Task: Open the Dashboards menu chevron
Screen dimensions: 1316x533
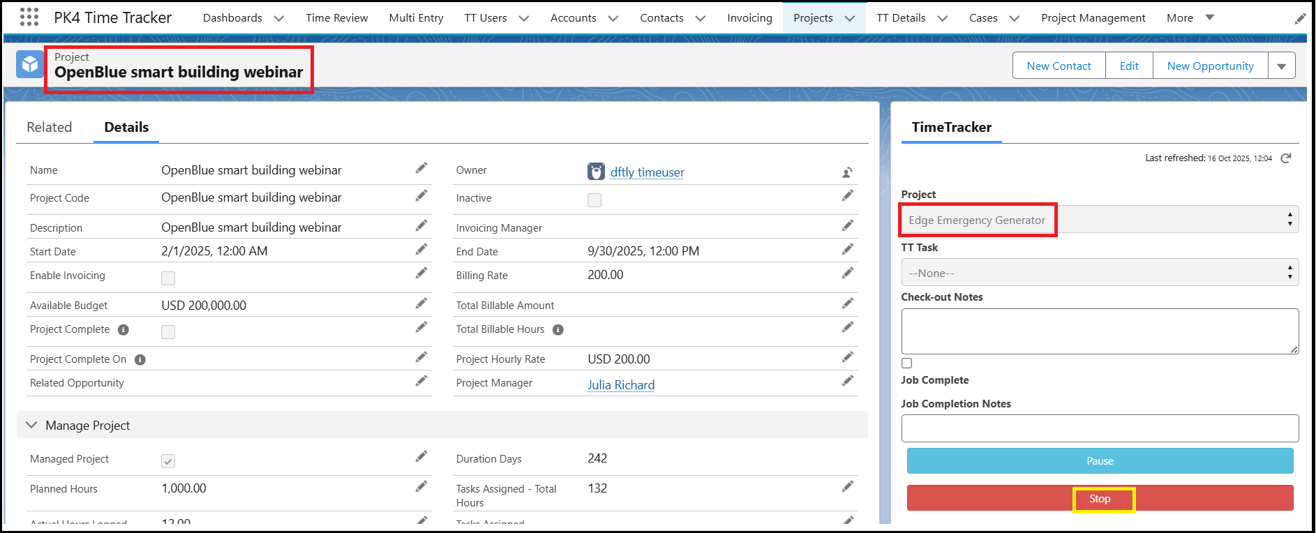Action: [279, 19]
